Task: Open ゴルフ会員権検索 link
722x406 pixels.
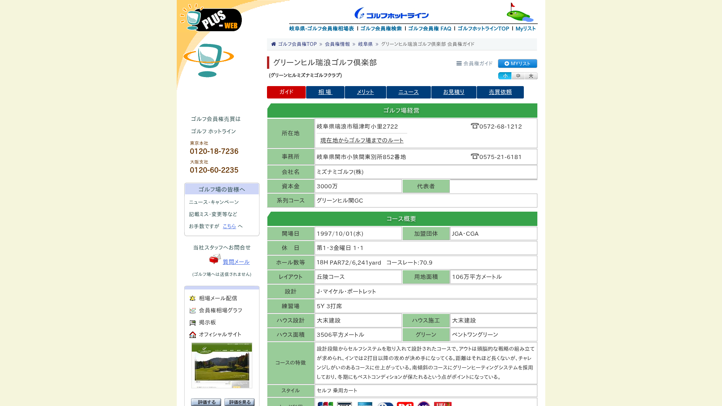Action: pos(381,29)
